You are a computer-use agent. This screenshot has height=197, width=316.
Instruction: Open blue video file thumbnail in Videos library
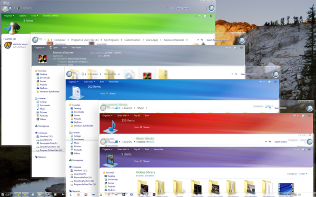click(x=286, y=189)
